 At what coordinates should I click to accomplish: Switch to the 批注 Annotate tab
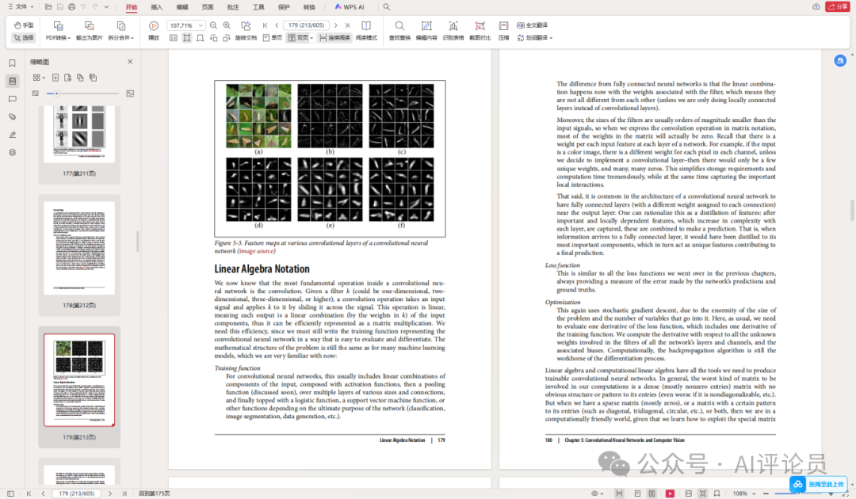pyautogui.click(x=233, y=7)
